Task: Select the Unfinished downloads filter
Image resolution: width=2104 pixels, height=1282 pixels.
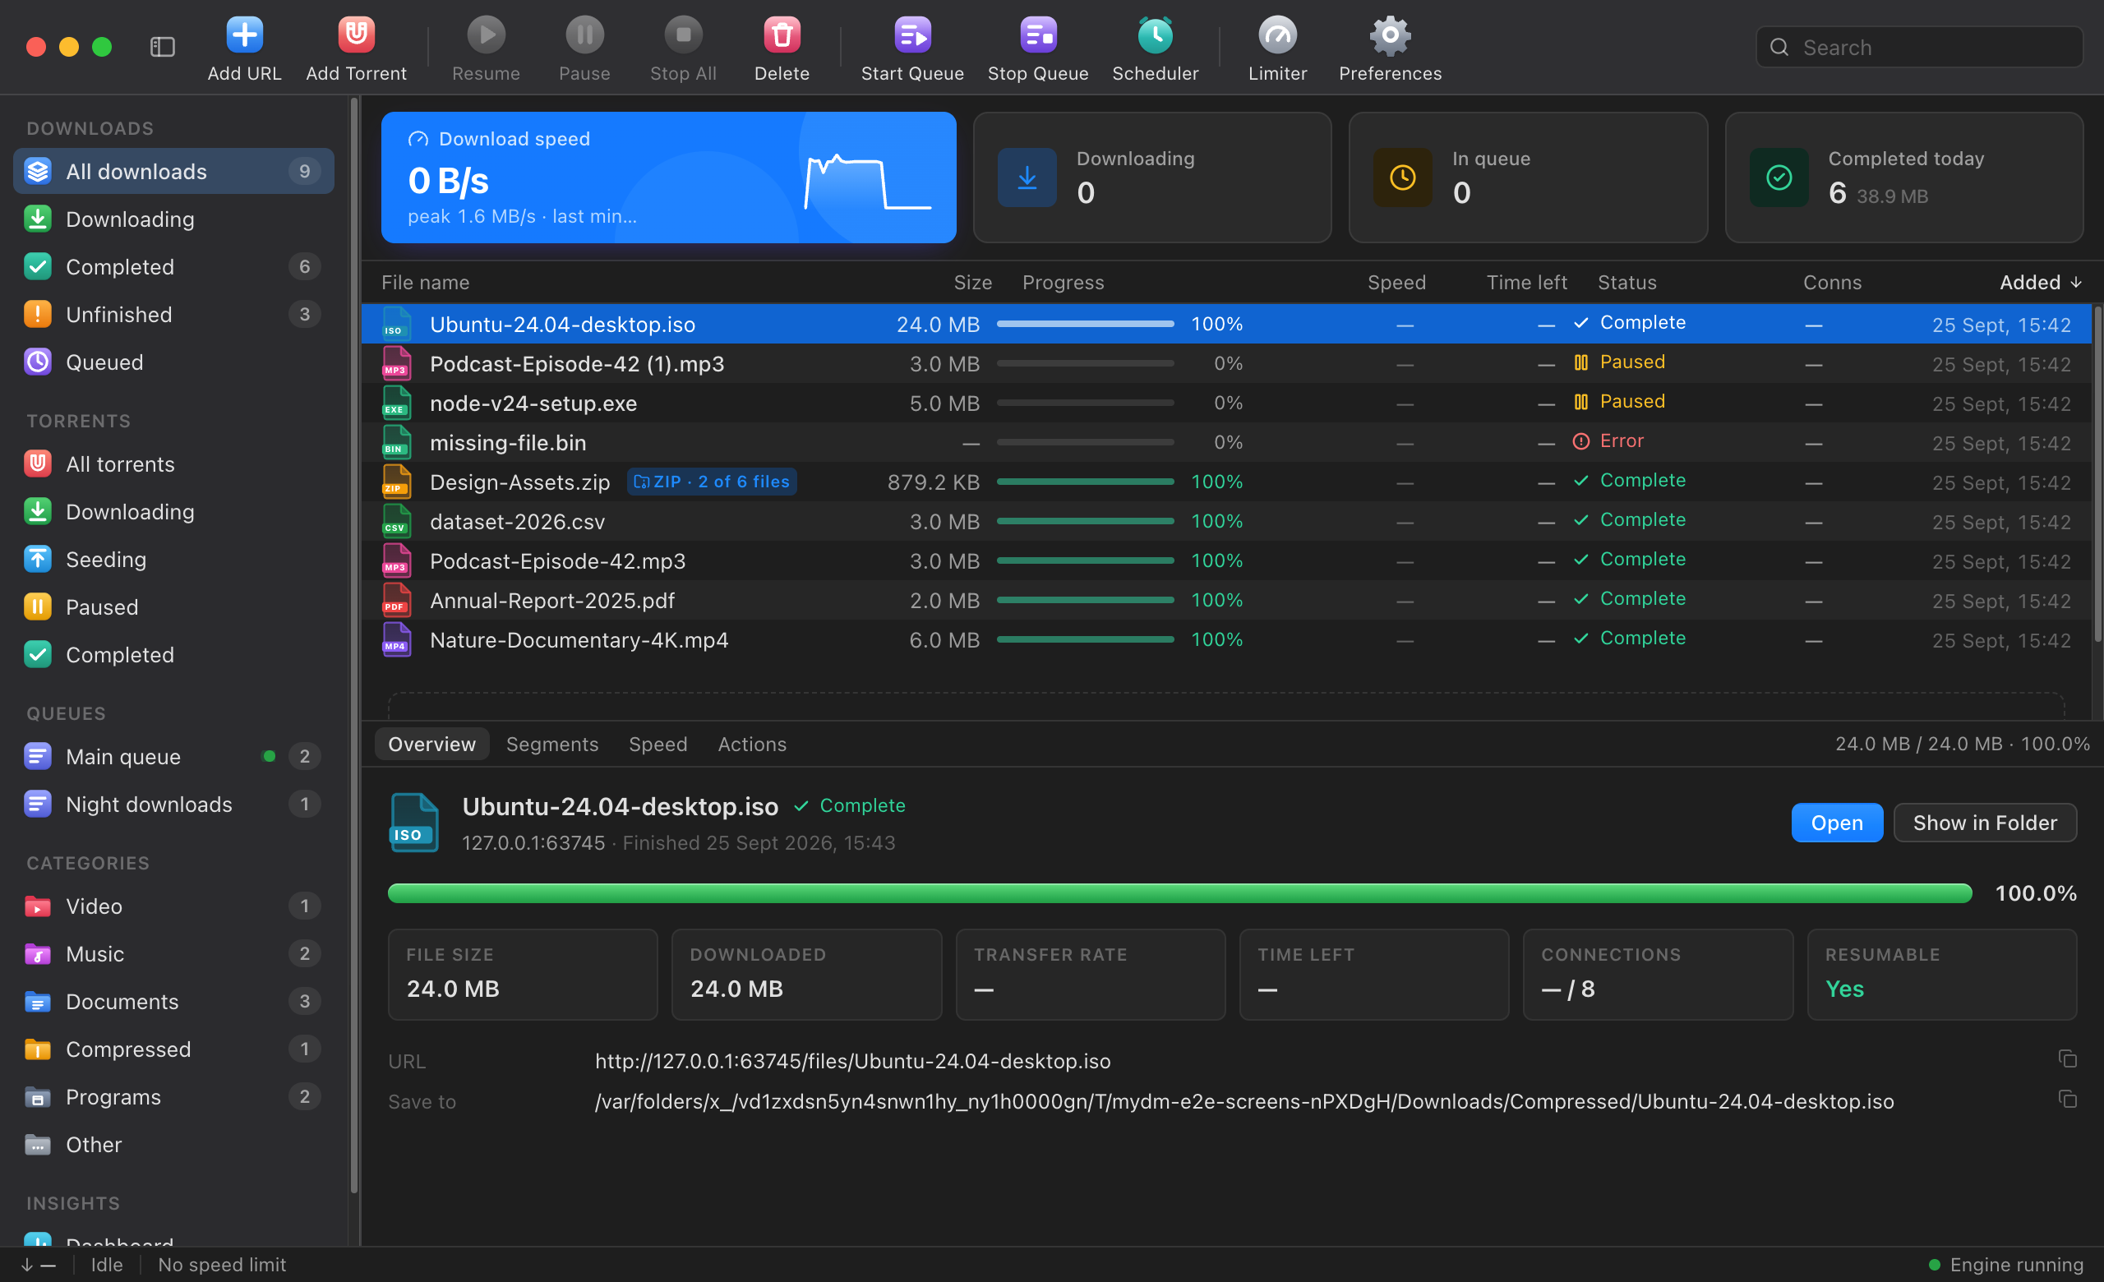Action: click(173, 314)
